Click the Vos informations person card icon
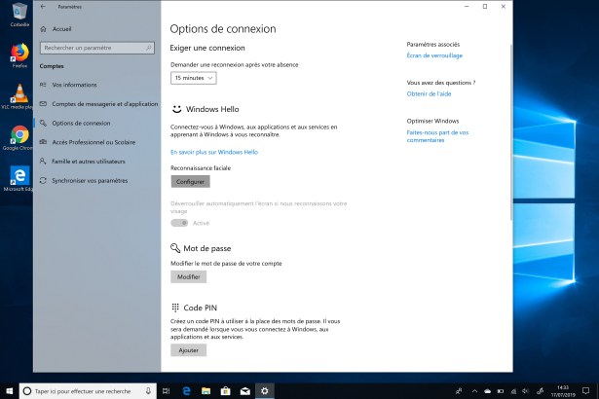This screenshot has height=399, width=599. (43, 85)
